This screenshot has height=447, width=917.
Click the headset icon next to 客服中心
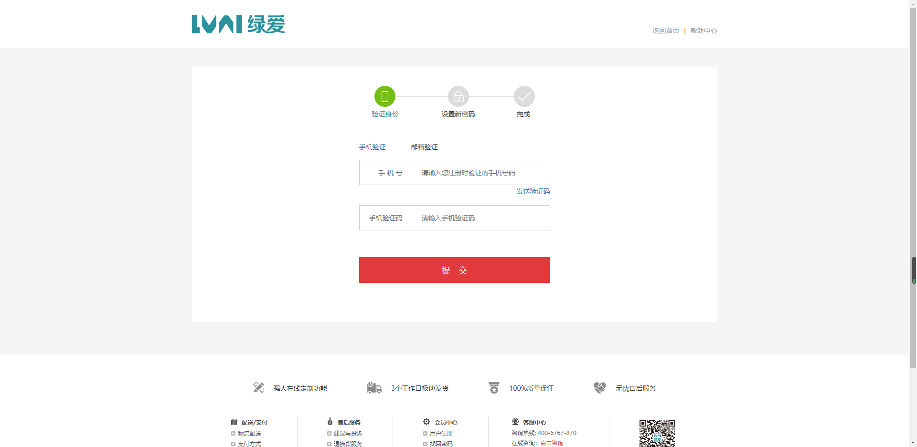[x=515, y=422]
